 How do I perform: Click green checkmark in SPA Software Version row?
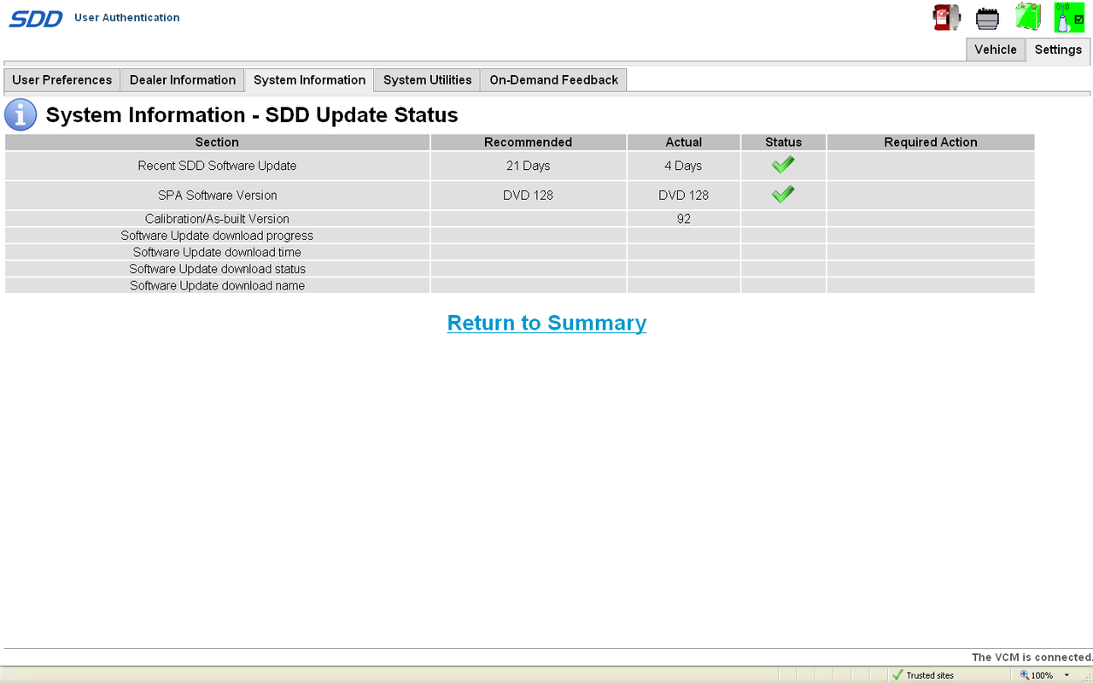[x=783, y=195]
